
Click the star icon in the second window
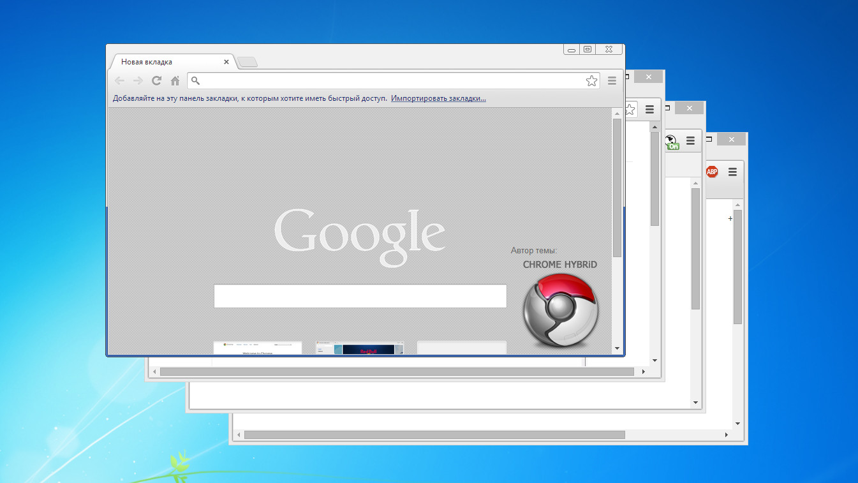tap(630, 110)
